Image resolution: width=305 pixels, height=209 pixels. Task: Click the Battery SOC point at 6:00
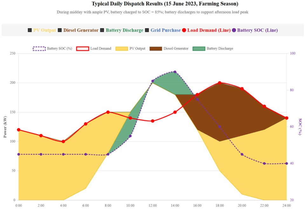(x=85, y=154)
